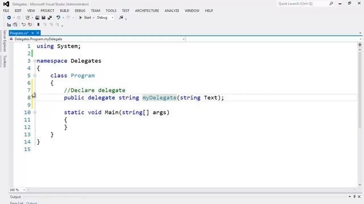Collapse the namespace Delegates code block

pos(35,61)
